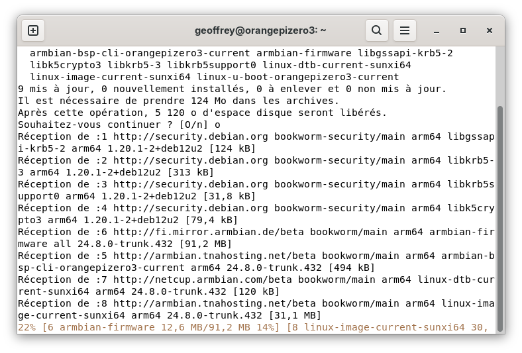Click the title geoffrey@orangepizero3: ~
This screenshot has width=522, height=353.
(x=260, y=30)
